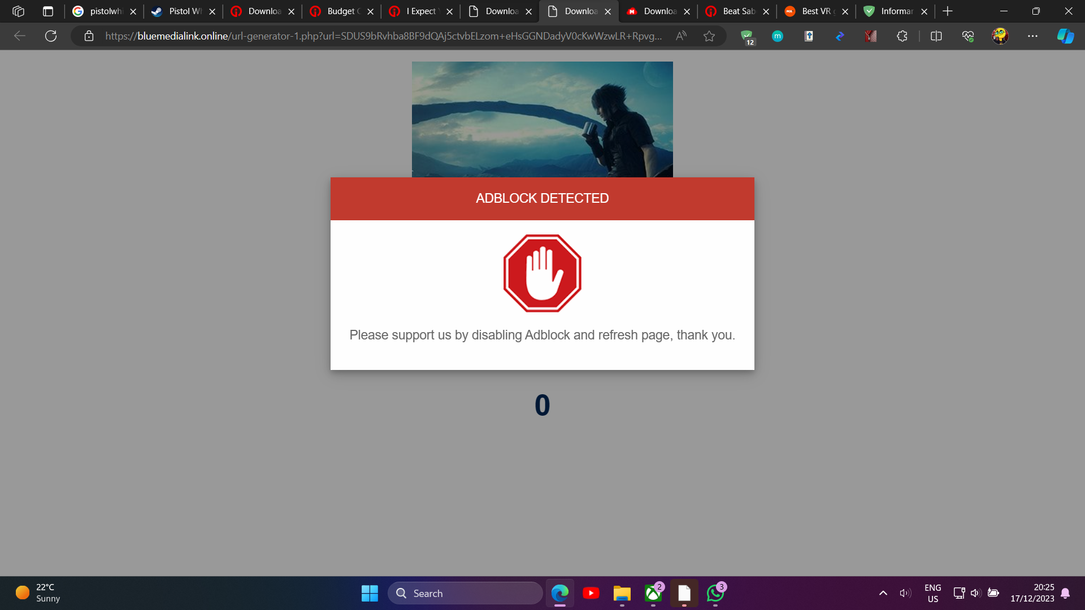Open the Xbox app from the taskbar
This screenshot has height=610, width=1085.
coord(654,594)
